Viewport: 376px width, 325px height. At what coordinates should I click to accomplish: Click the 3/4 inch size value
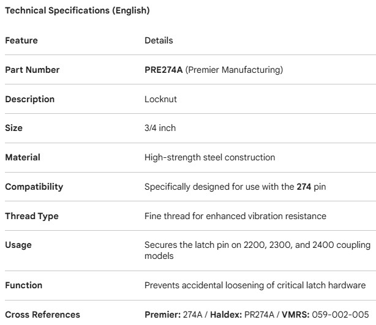click(160, 129)
